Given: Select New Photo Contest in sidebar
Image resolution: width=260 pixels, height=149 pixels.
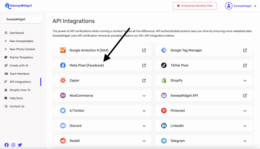Looking at the screenshot, I should 22,49.
